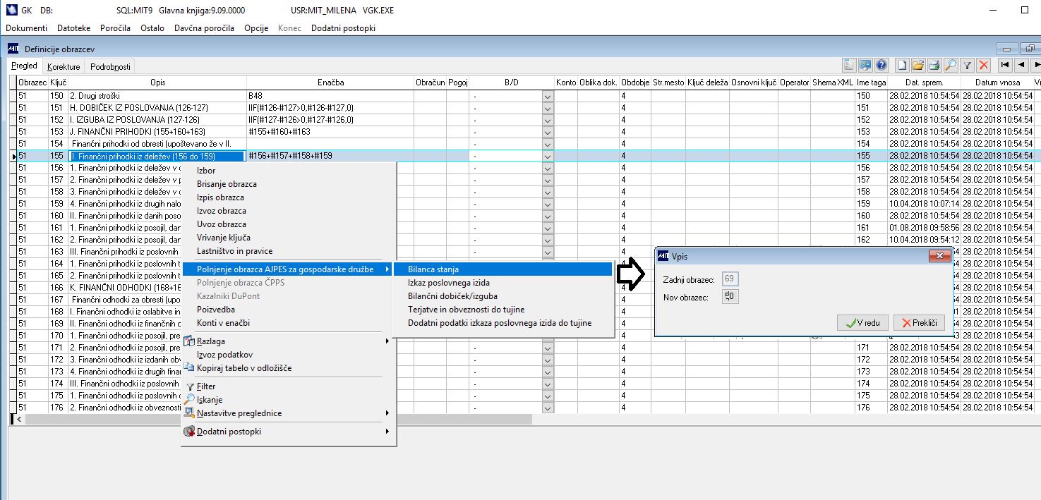Viewport: 1041px width, 500px height.
Task: Click the Nov obrazec input field
Action: pos(730,297)
